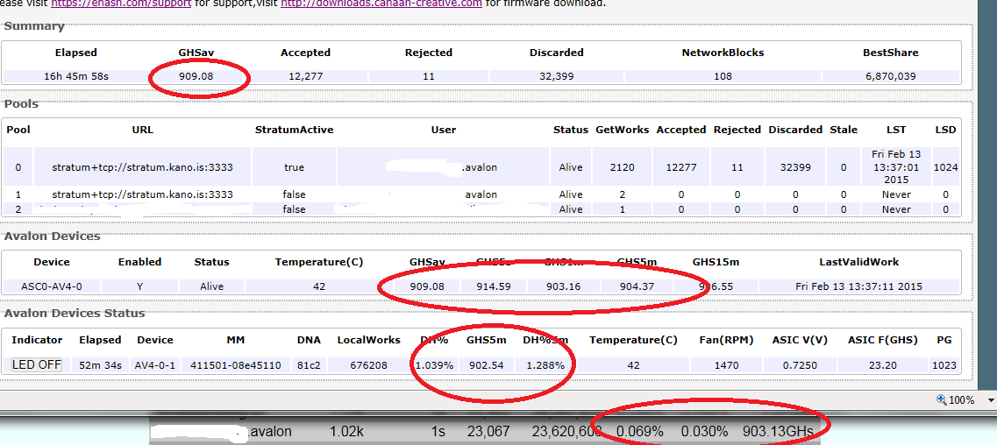Click pool 0 Discarded value 32399
Screen dimensions: 997x445
795,167
